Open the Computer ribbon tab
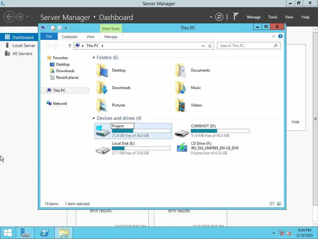This screenshot has width=318, height=239. 70,37
